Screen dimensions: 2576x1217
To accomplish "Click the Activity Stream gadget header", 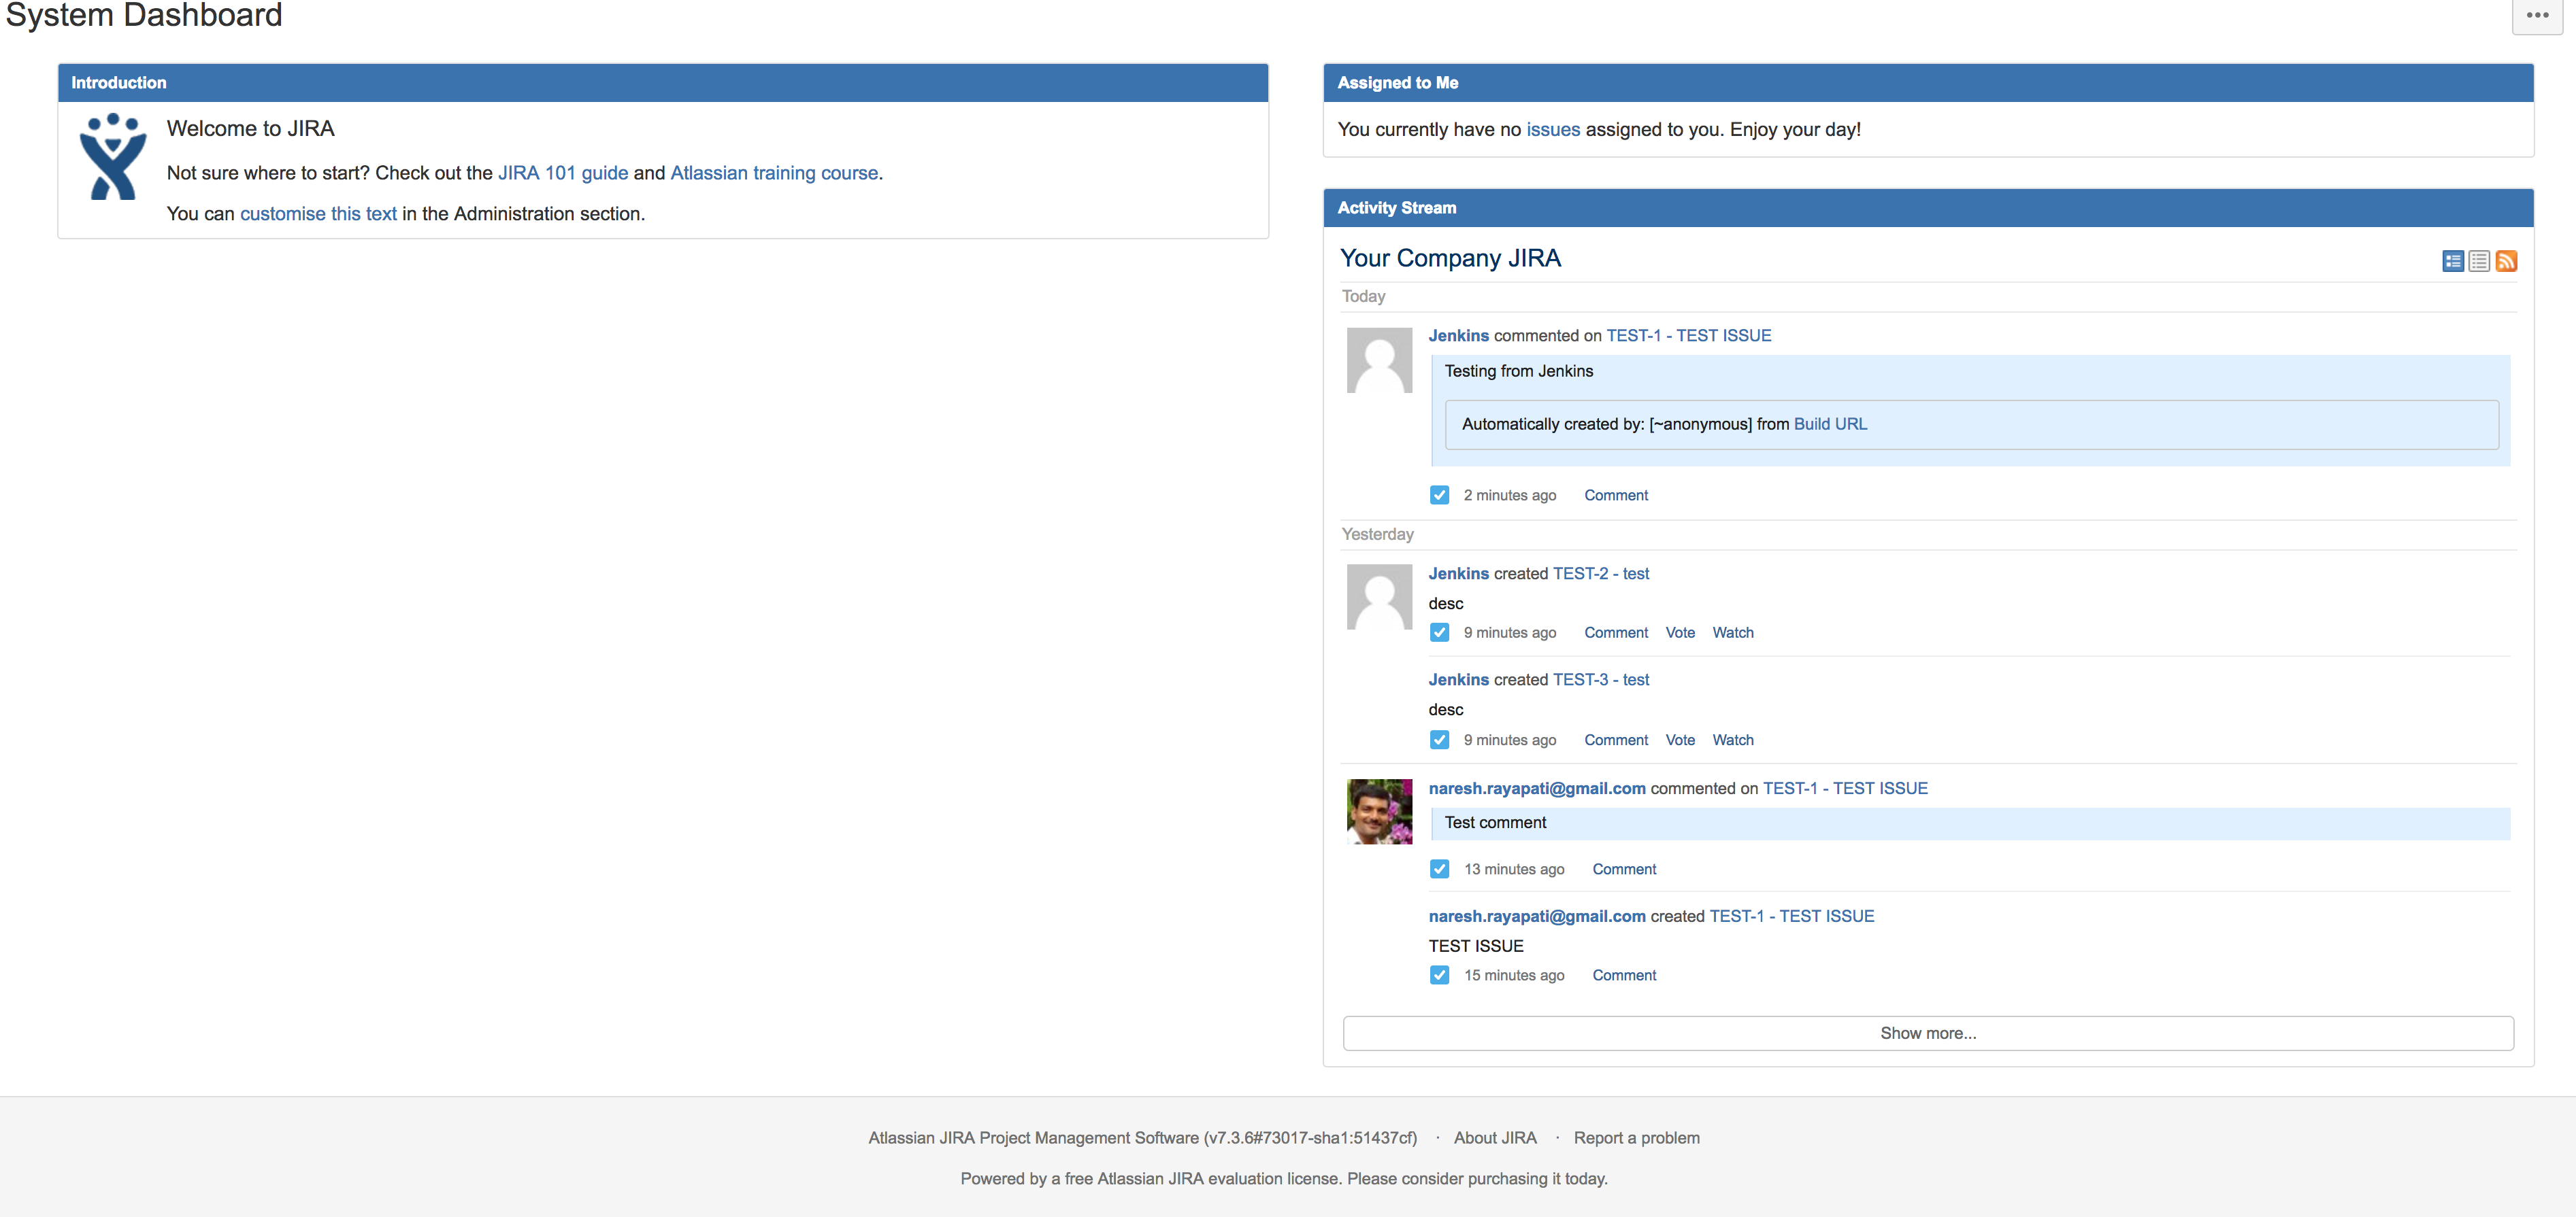I will 1396,208.
